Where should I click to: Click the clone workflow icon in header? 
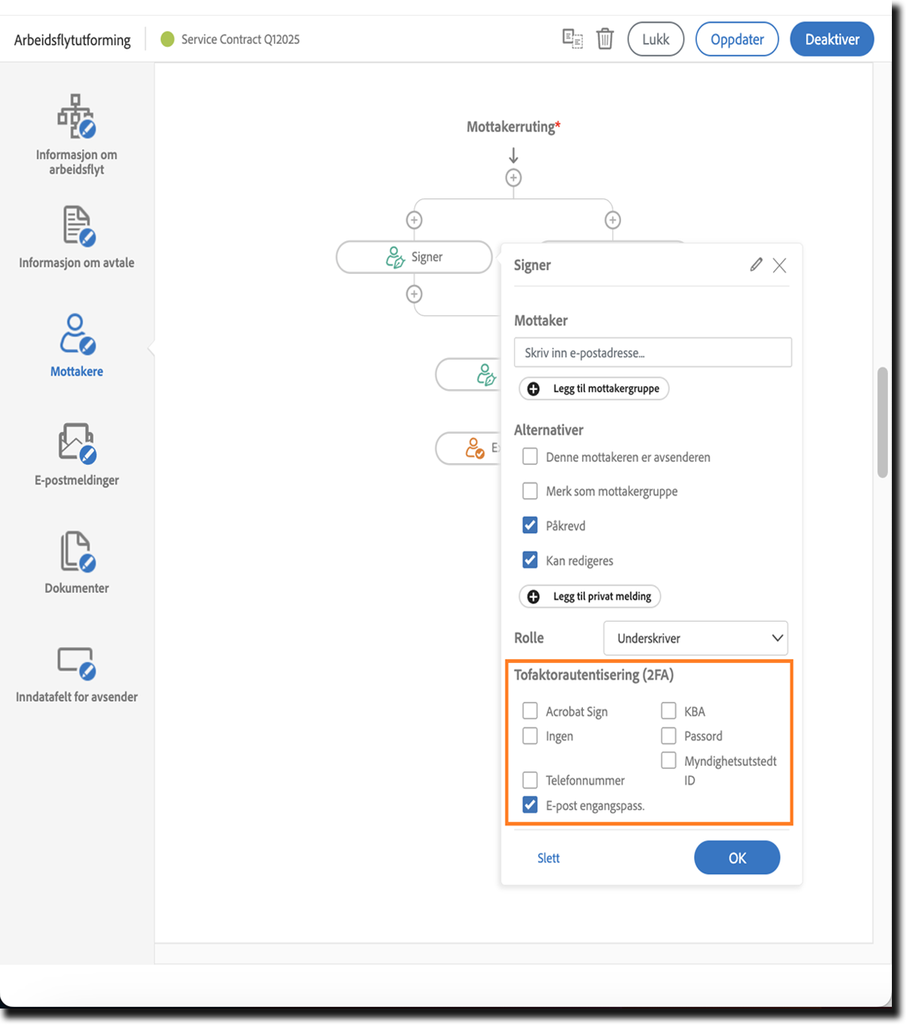[573, 38]
